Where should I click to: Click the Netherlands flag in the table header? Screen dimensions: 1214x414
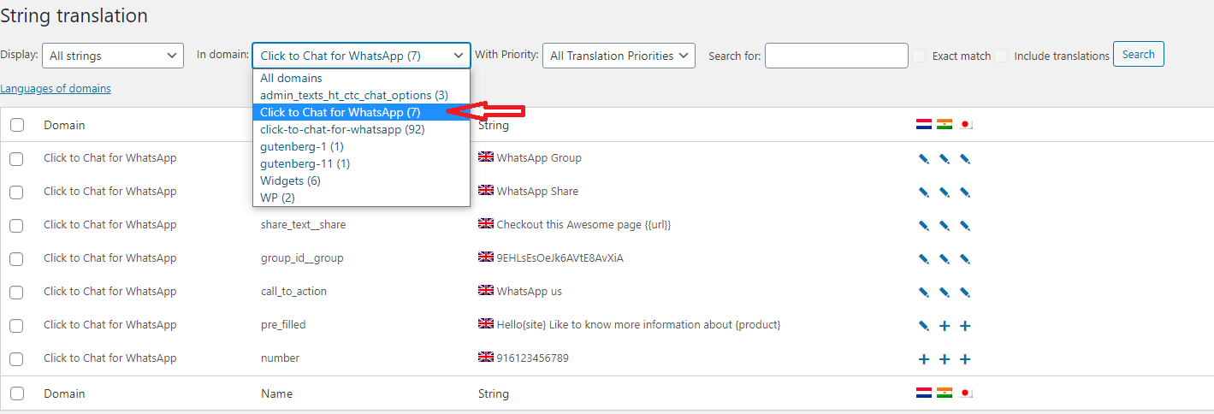[924, 124]
